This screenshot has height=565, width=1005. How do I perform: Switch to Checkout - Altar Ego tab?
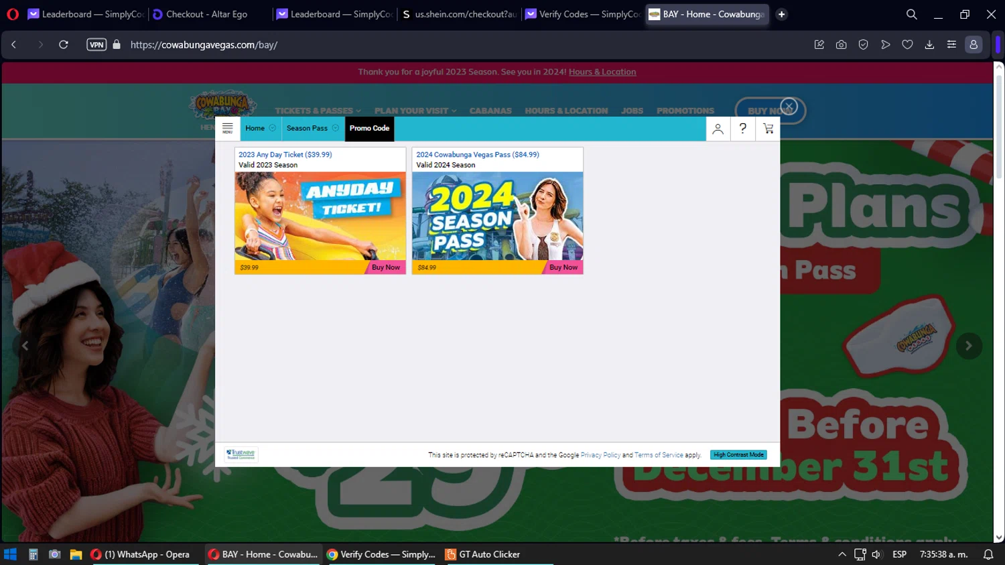pyautogui.click(x=207, y=14)
